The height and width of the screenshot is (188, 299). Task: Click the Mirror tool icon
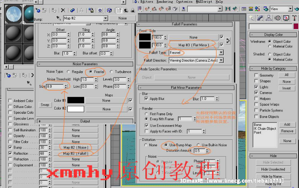pos(228,9)
